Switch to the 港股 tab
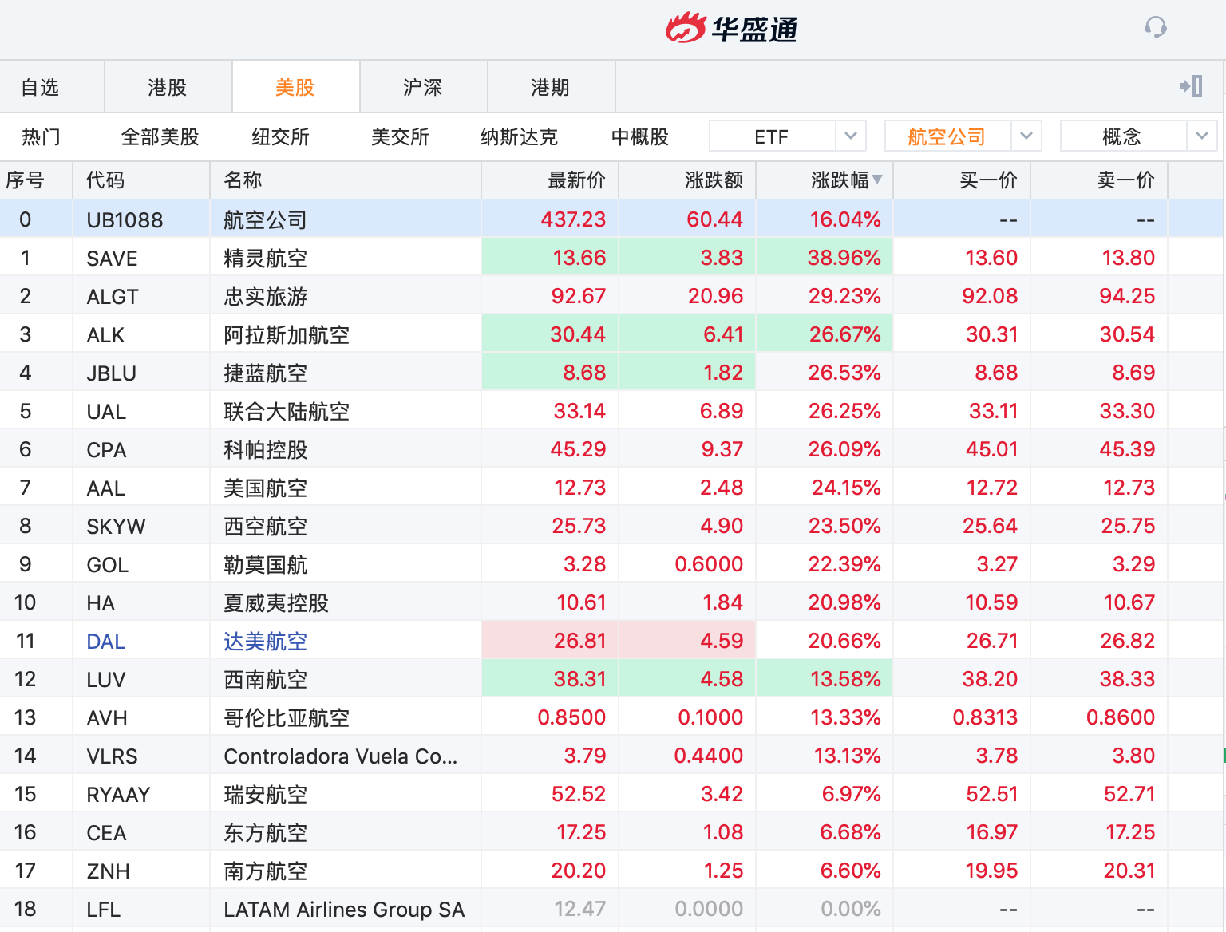 pyautogui.click(x=168, y=87)
